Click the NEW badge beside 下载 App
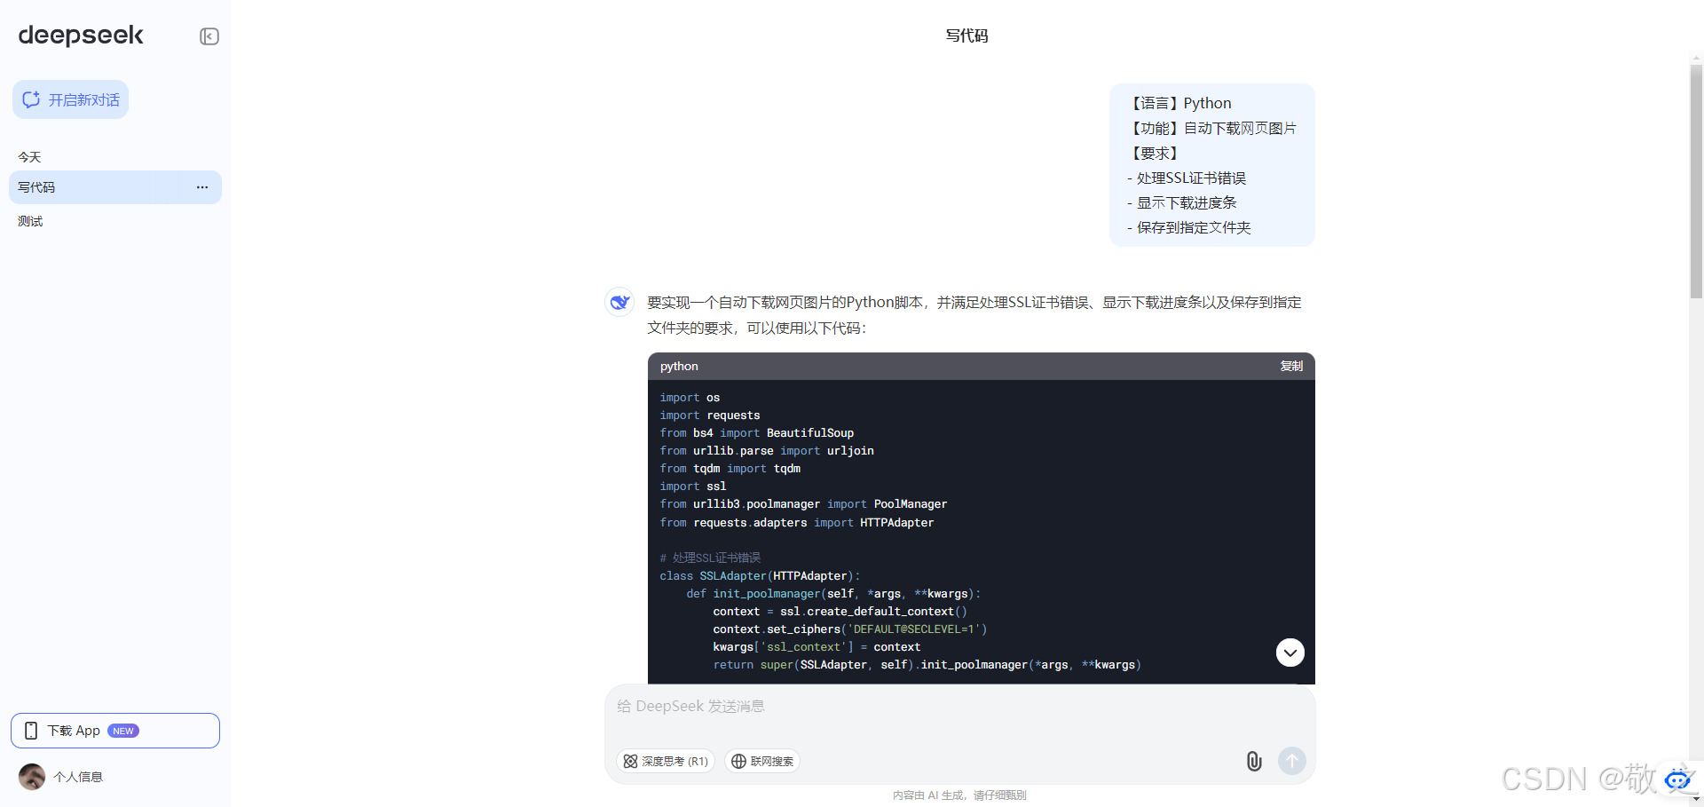This screenshot has height=807, width=1704. 123,731
